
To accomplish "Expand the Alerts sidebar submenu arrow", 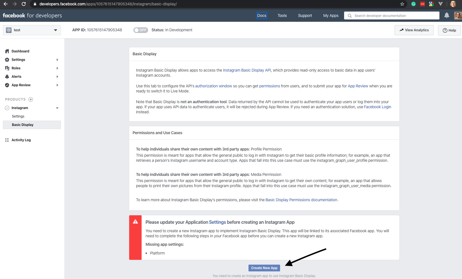I will point(57,77).
